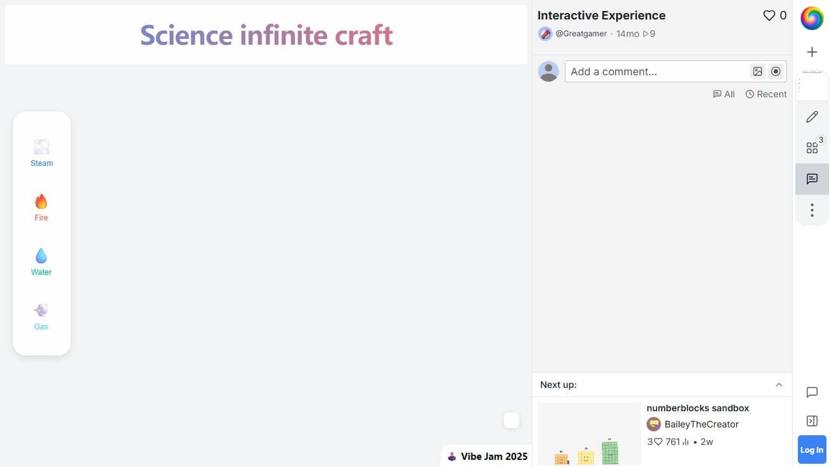Click your user avatar beside comment box
The height and width of the screenshot is (467, 831).
(549, 71)
